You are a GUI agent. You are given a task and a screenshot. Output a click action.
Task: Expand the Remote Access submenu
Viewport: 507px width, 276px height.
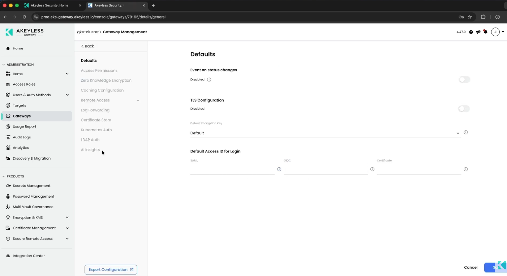click(x=138, y=100)
